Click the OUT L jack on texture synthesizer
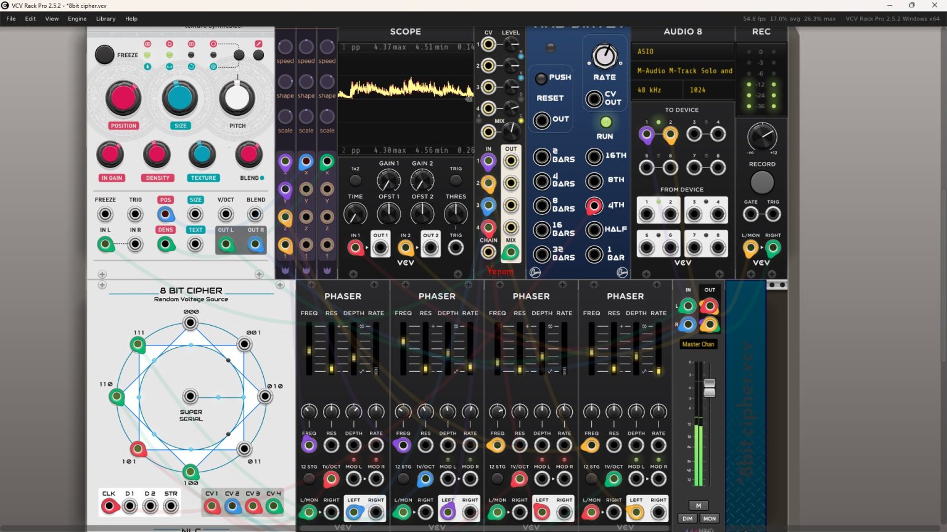The width and height of the screenshot is (947, 532). (x=226, y=244)
